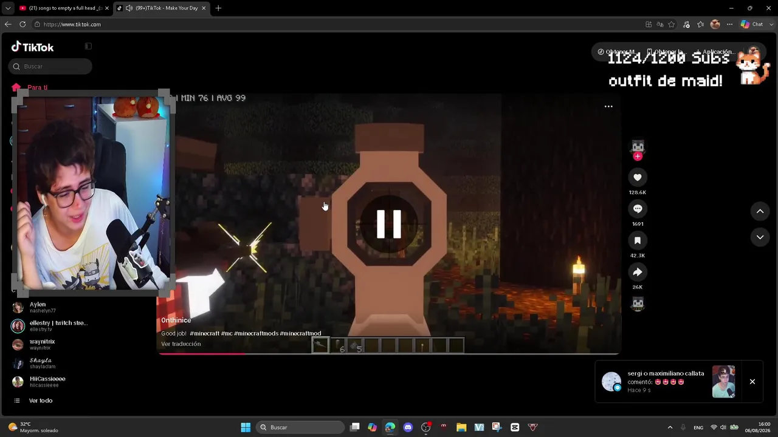The width and height of the screenshot is (778, 437).
Task: Open the #minecraftmod hashtag
Action: 300,333
